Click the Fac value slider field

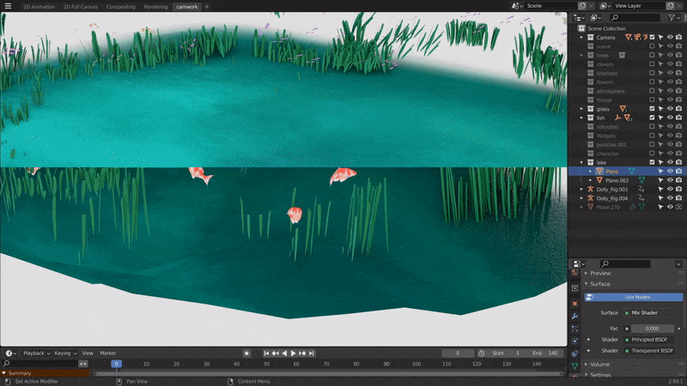653,328
